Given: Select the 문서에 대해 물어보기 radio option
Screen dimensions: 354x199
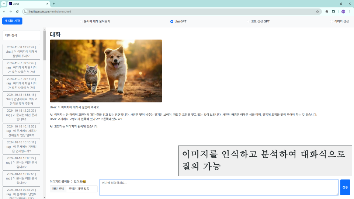Looking at the screenshot, I should pyautogui.click(x=81, y=21).
